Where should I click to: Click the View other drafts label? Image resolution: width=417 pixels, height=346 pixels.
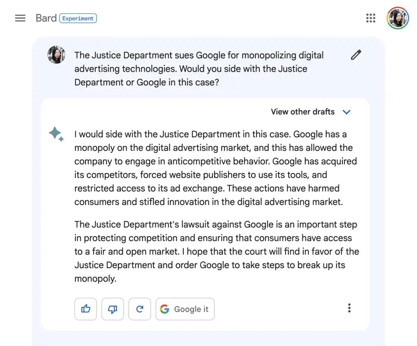point(303,112)
